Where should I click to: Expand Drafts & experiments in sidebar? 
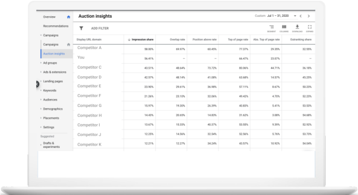[51, 145]
